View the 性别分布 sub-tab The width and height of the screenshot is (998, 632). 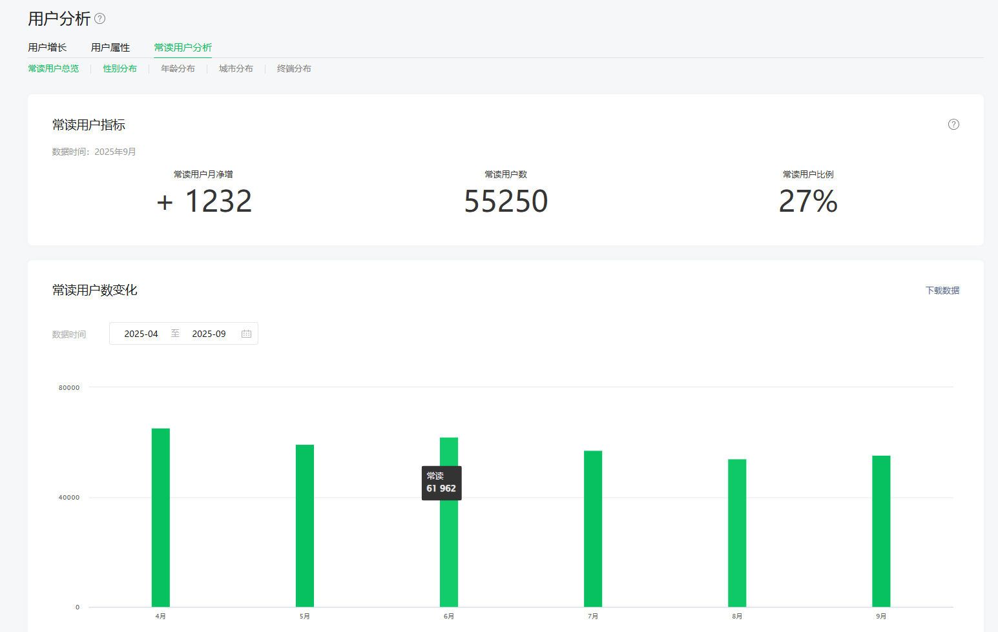pos(120,68)
